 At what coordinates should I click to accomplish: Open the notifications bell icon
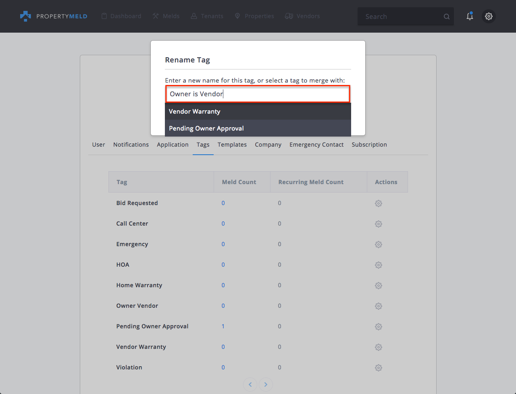click(470, 16)
